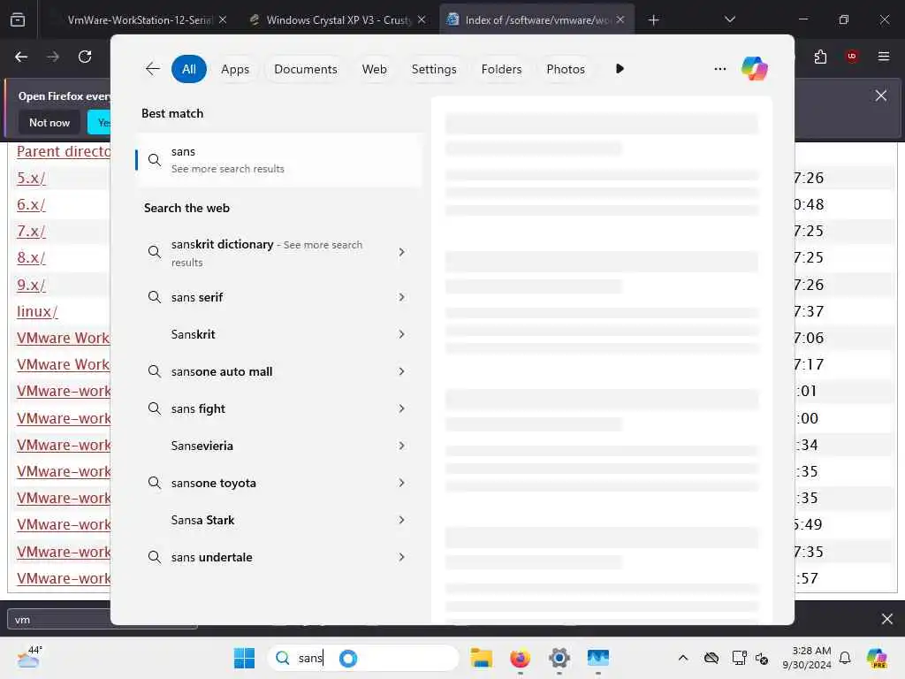Screen dimensions: 905x679
Task: Click the Firefox forward navigation arrow
Action: click(x=53, y=57)
